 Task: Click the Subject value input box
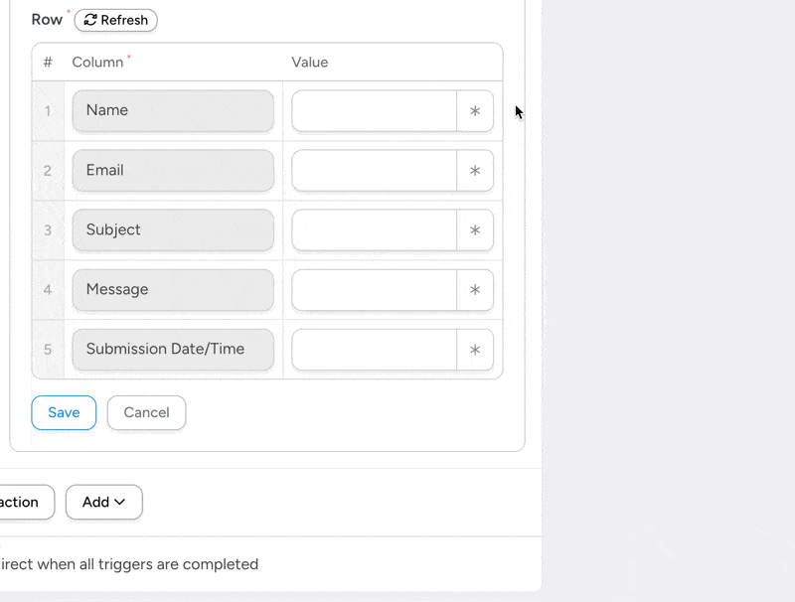coord(376,229)
